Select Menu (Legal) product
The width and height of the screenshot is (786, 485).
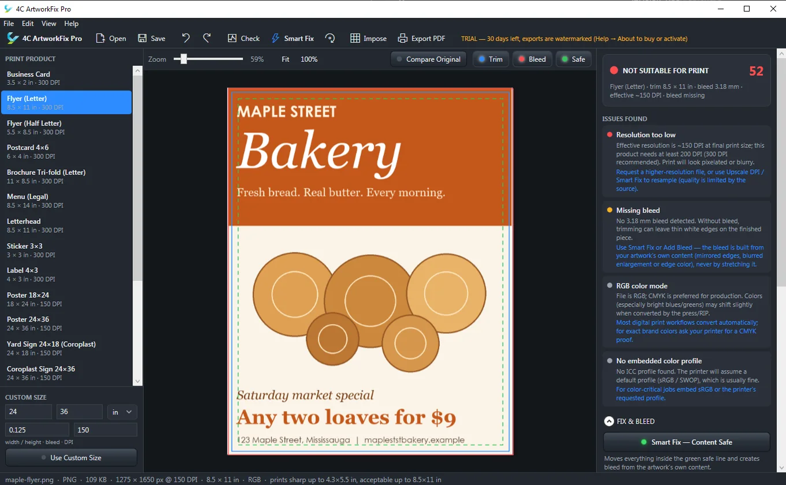pyautogui.click(x=66, y=200)
